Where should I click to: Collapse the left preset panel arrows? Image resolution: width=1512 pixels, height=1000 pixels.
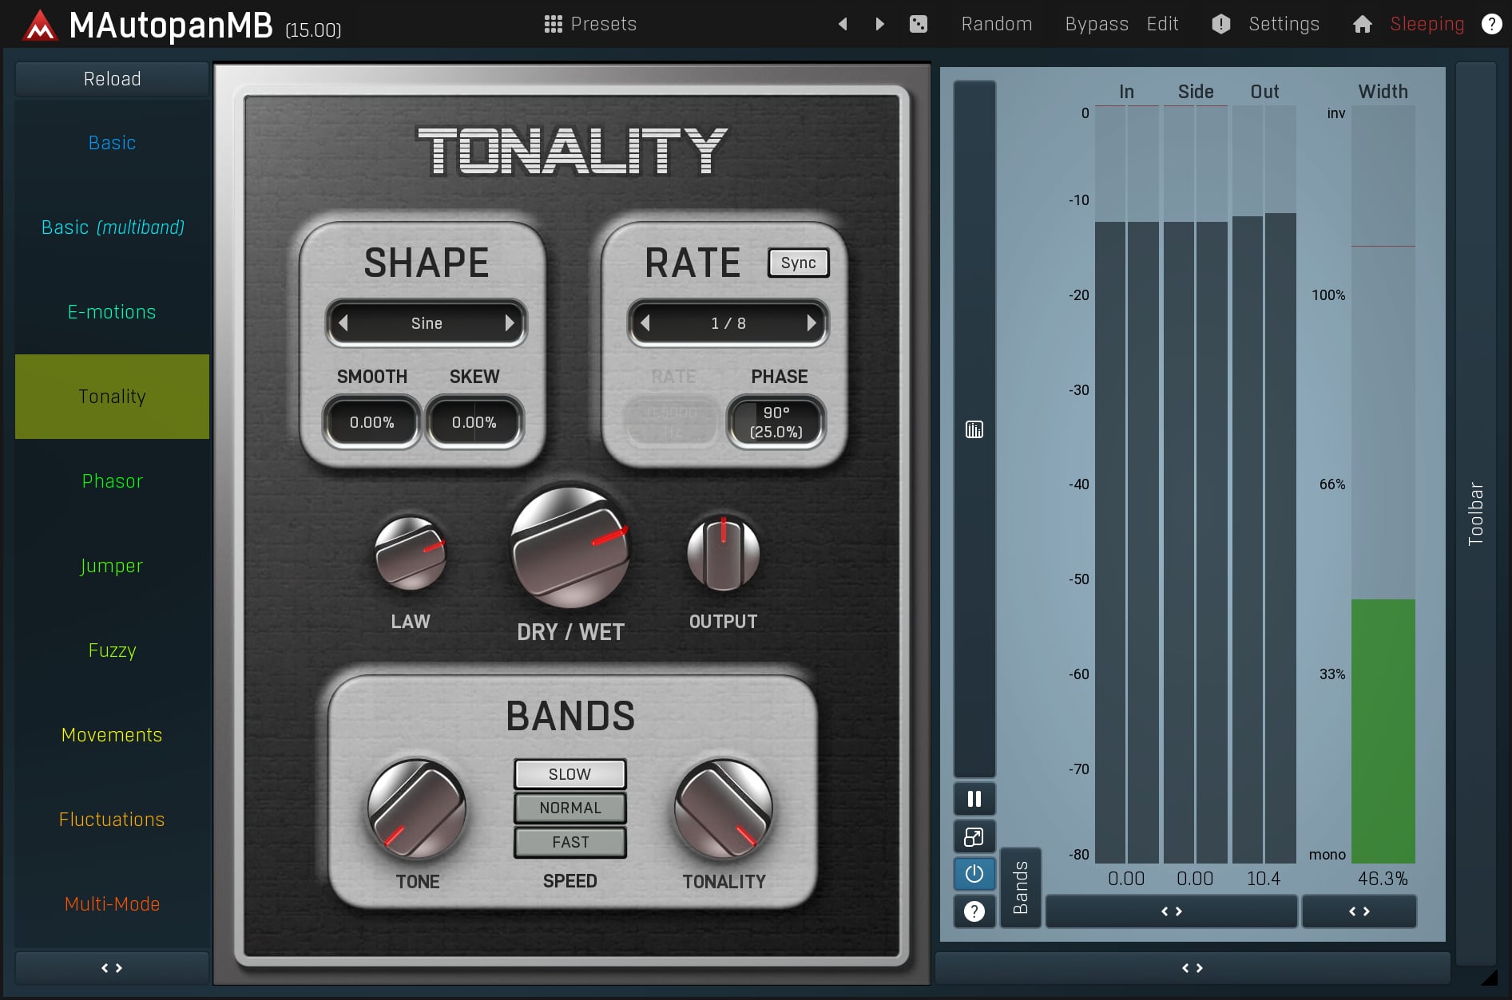112,967
